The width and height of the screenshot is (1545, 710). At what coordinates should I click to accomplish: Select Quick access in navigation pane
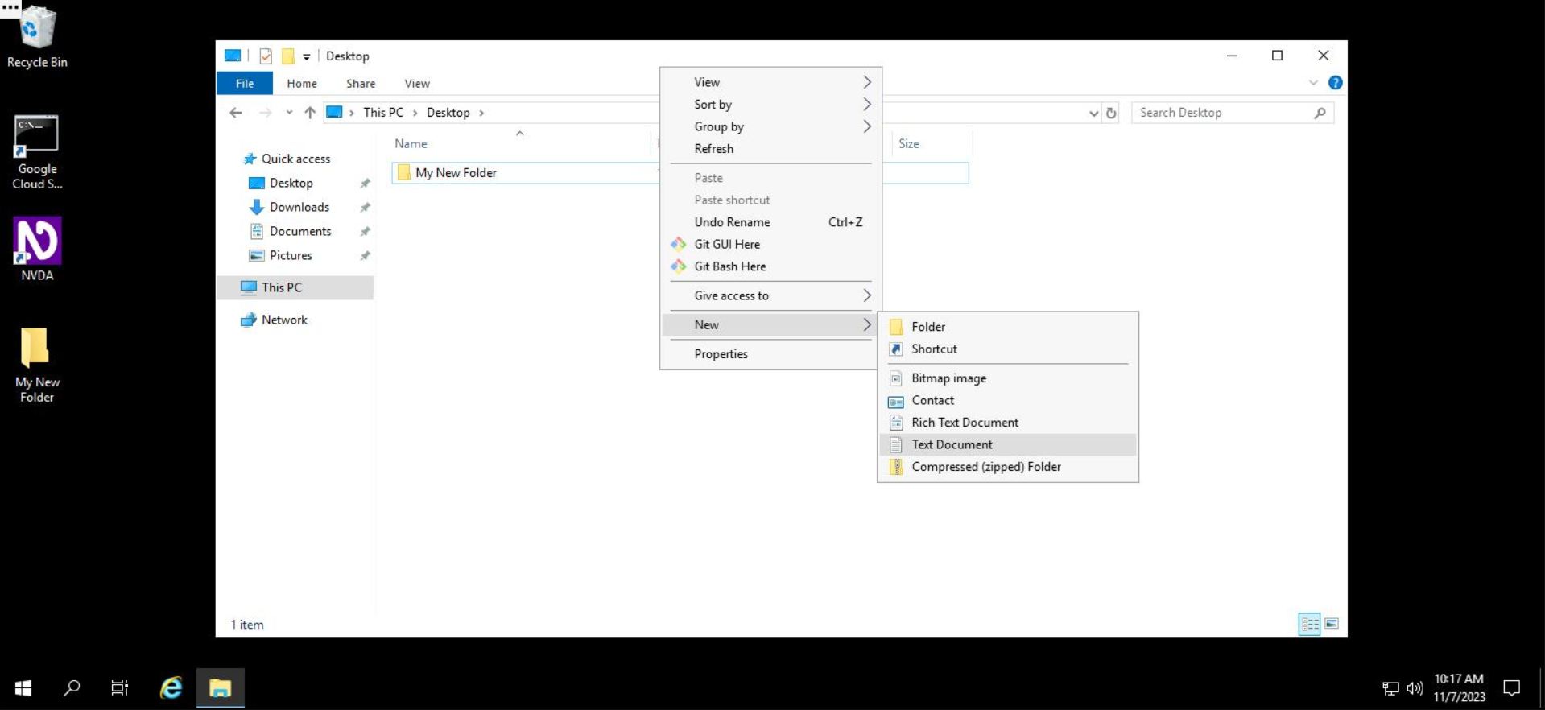point(295,159)
